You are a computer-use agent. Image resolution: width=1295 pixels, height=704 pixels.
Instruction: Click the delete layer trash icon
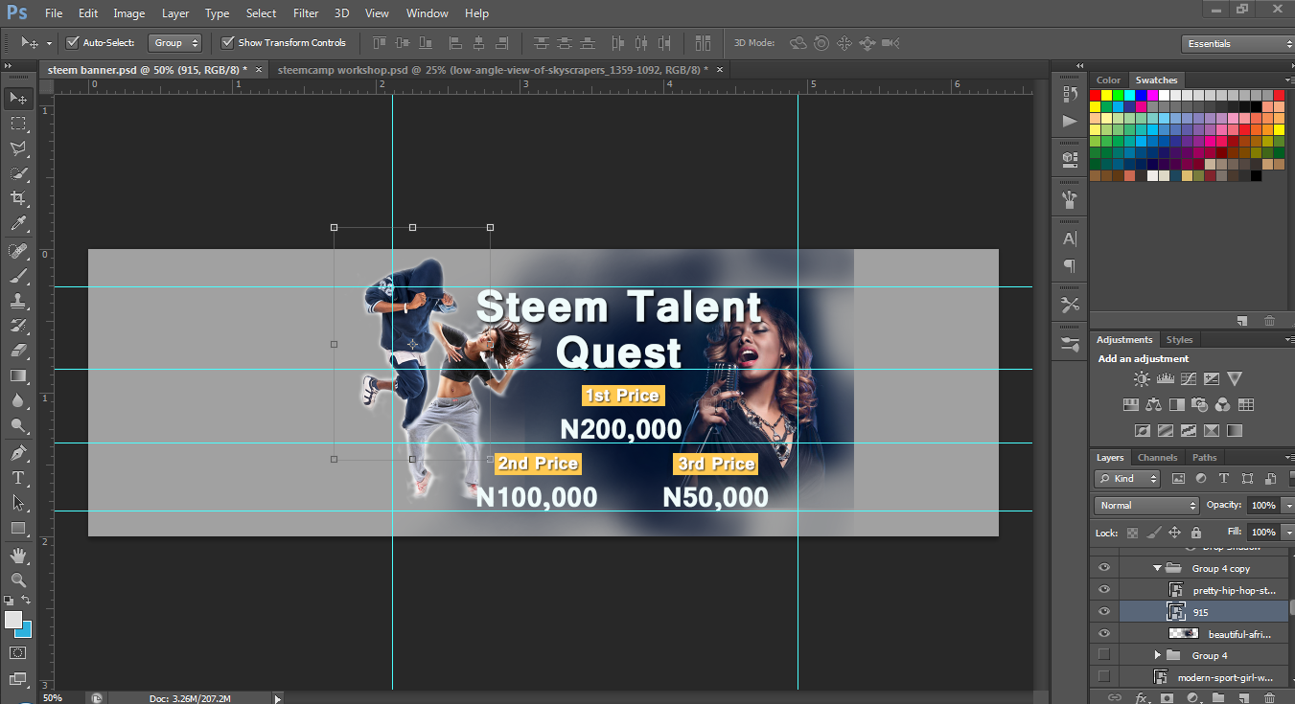(x=1269, y=698)
